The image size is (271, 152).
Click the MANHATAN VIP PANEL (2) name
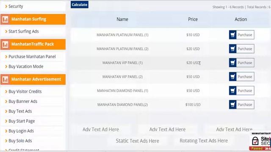122,77
